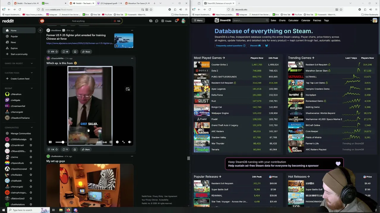The width and height of the screenshot is (380, 213).
Task: Share the DunderMifflin video post
Action: [x=86, y=149]
